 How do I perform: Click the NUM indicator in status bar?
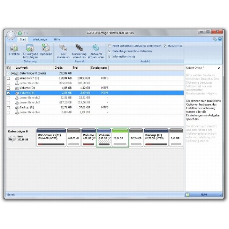[x=204, y=195]
